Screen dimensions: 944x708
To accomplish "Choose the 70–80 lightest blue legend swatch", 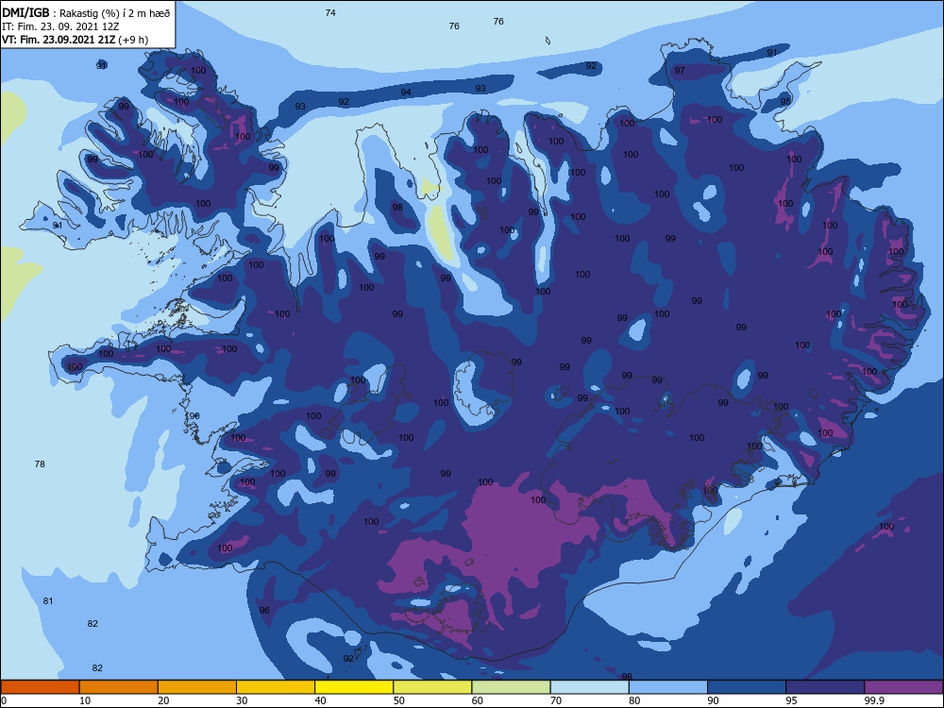I will [x=589, y=687].
